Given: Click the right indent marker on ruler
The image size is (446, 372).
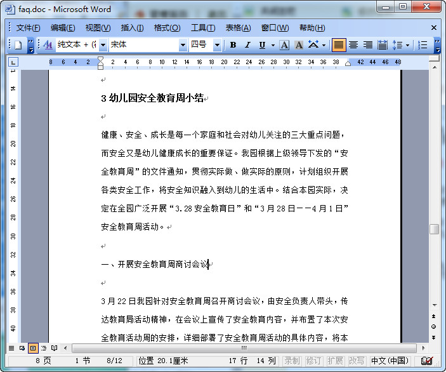Looking at the screenshot, I should click(348, 63).
